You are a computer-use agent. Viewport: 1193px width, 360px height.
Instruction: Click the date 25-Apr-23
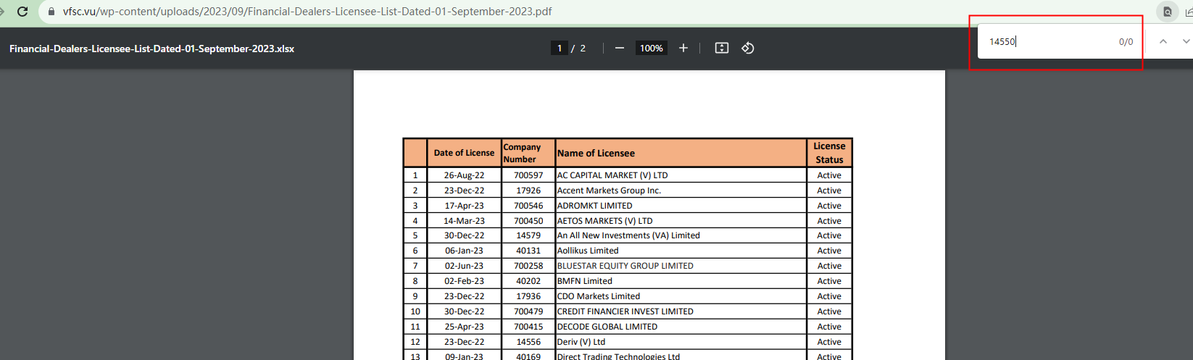tap(464, 327)
